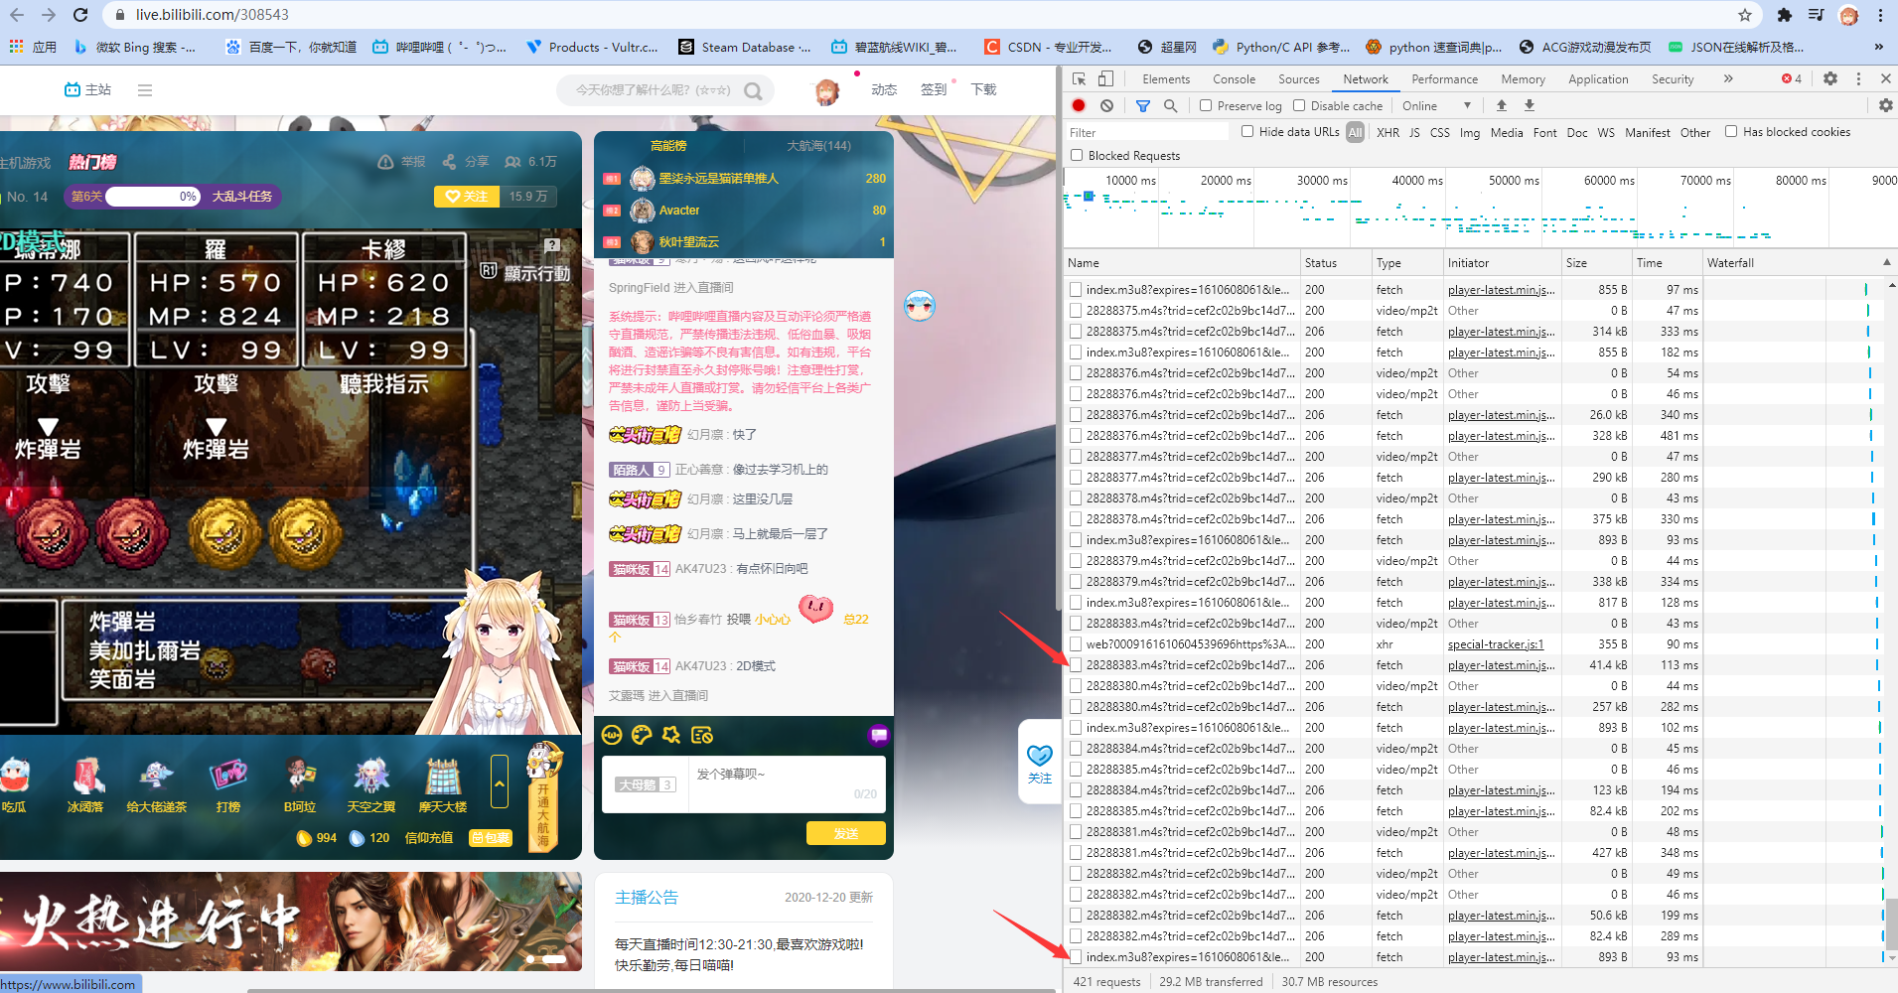Switch to the Elements tab
Image resolution: width=1898 pixels, height=993 pixels.
1166,78
